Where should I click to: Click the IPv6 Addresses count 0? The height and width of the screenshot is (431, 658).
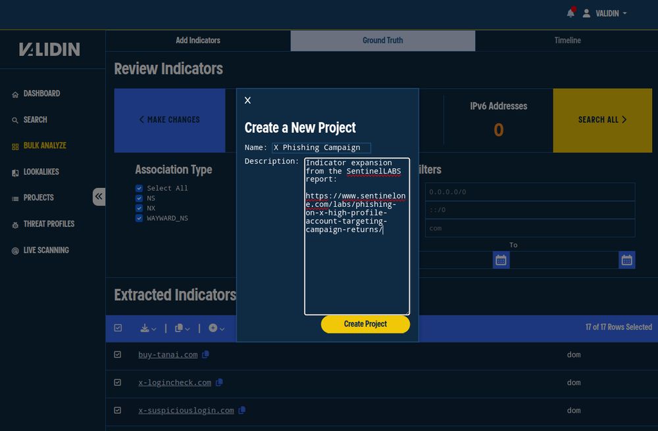coord(499,130)
